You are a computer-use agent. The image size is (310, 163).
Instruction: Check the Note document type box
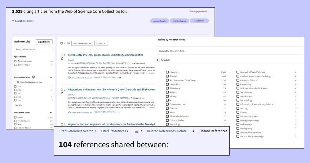[15, 125]
